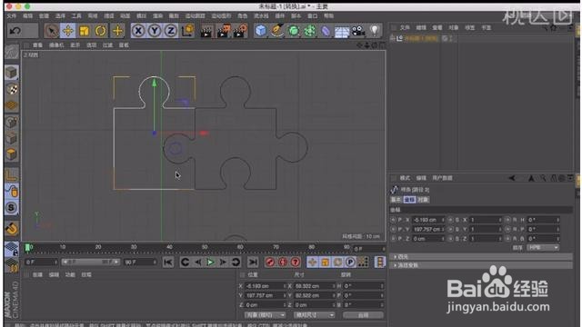This screenshot has width=582, height=327.
Task: Click the Record Active Objects button
Action: tap(270, 263)
